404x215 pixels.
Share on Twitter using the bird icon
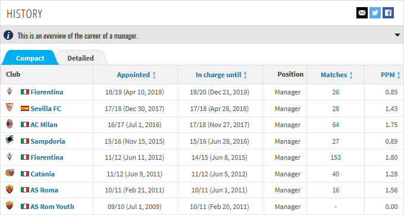coord(375,13)
